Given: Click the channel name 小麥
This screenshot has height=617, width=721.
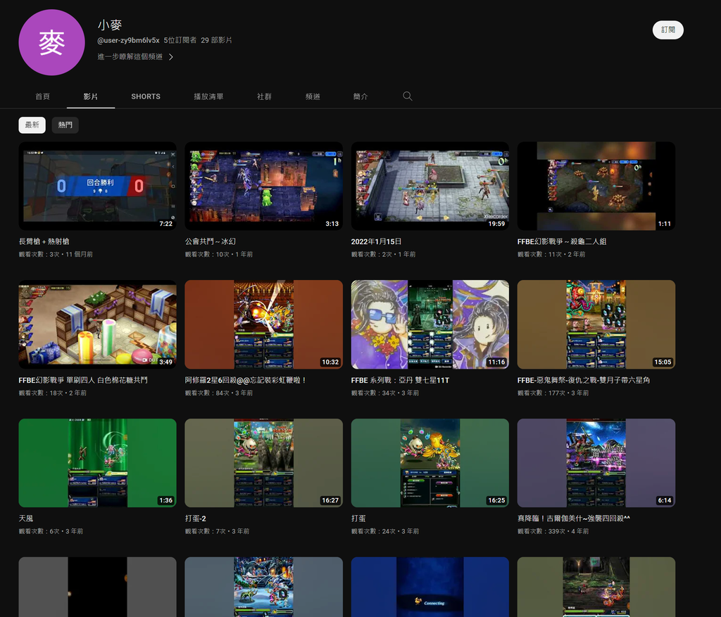Looking at the screenshot, I should (109, 25).
